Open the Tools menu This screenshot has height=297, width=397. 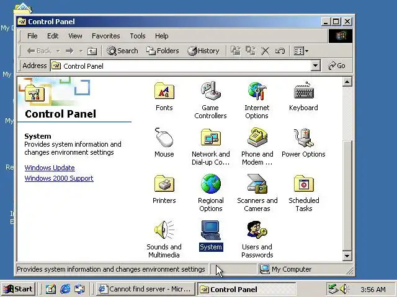138,36
